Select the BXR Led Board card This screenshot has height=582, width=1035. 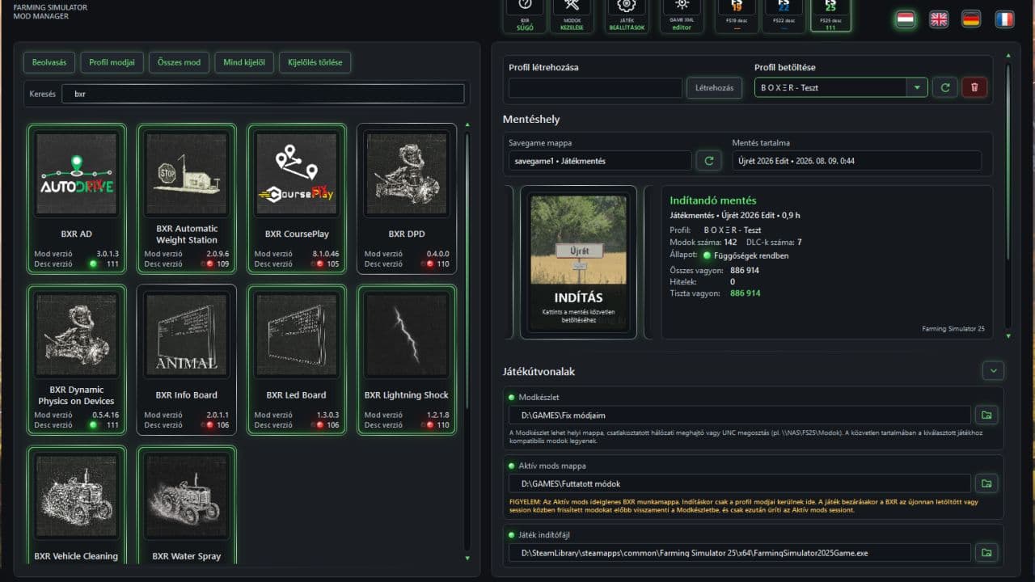tap(296, 360)
